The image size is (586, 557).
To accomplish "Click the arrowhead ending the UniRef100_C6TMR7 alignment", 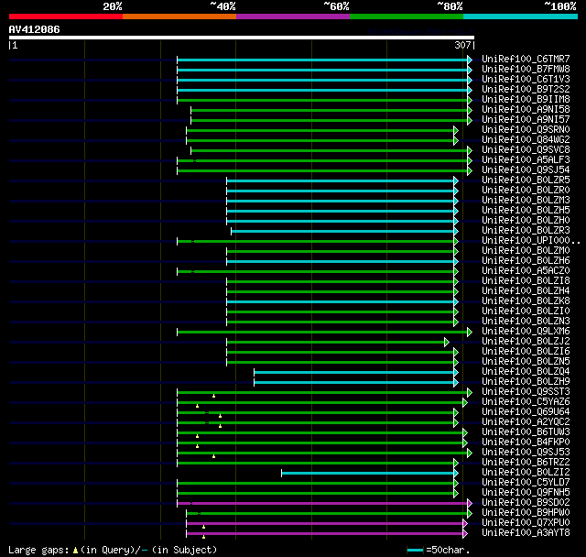I will [x=470, y=59].
